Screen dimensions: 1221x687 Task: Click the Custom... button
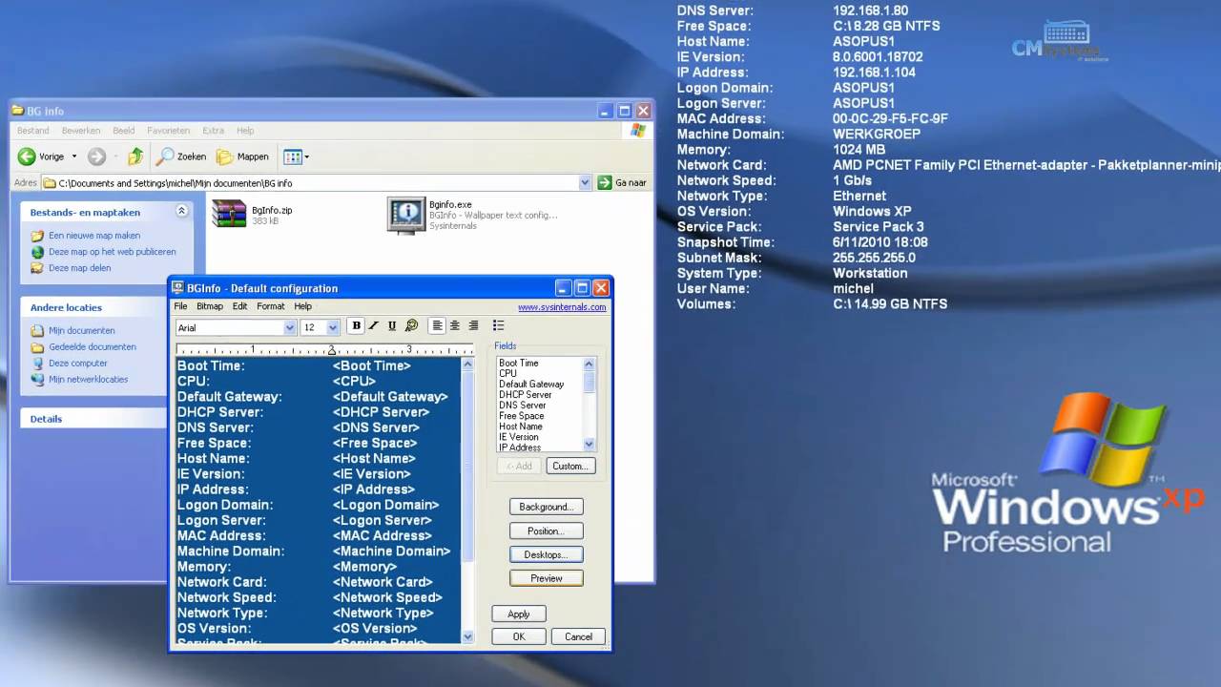[x=570, y=466]
